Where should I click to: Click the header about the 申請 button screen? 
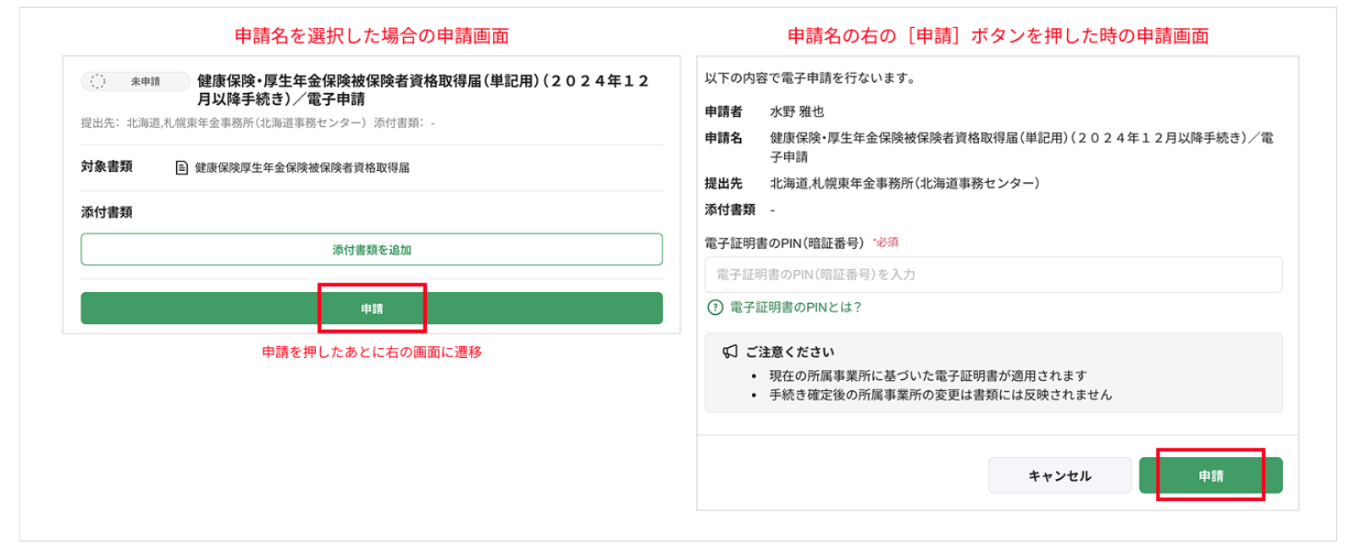(998, 36)
